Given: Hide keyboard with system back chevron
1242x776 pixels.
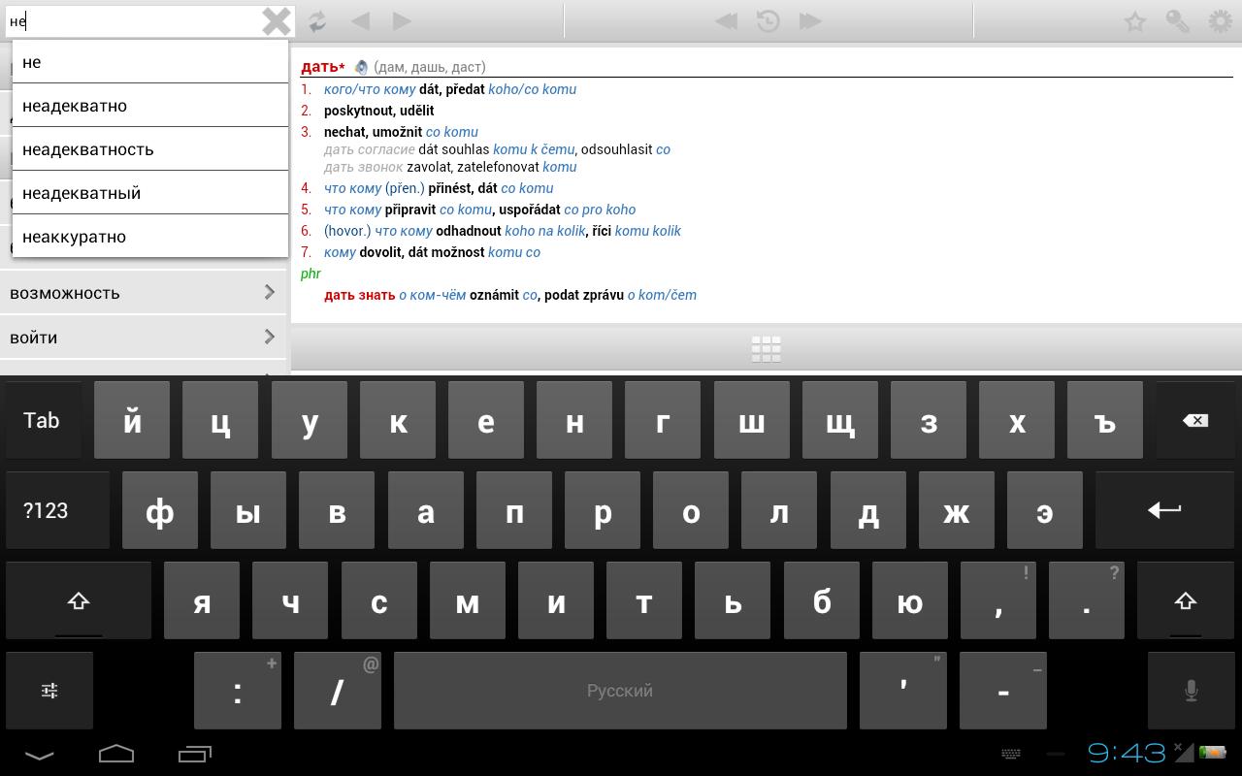Looking at the screenshot, I should pos(39,754).
